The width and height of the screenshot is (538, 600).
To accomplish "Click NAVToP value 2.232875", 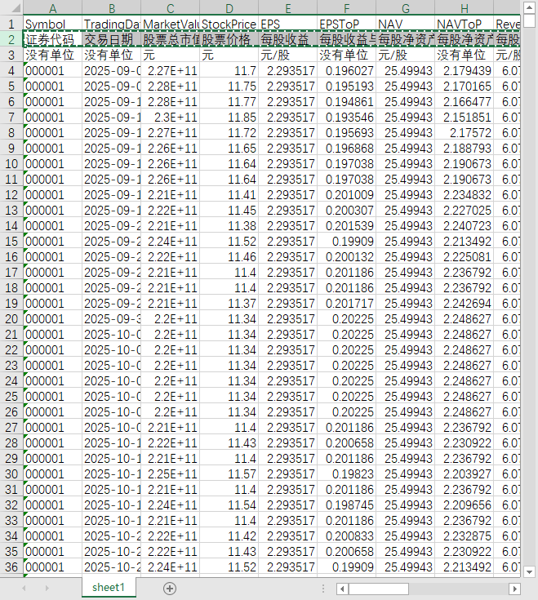I will click(465, 536).
